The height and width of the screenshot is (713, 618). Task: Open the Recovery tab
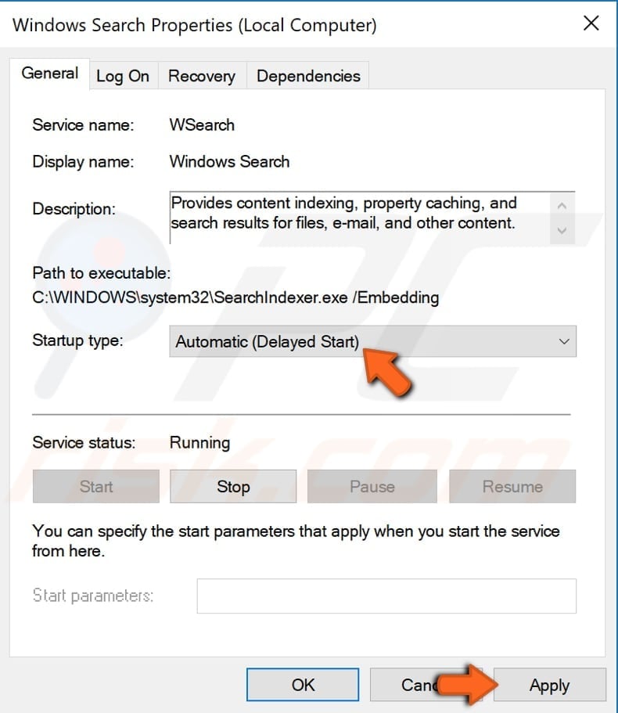[x=201, y=75]
